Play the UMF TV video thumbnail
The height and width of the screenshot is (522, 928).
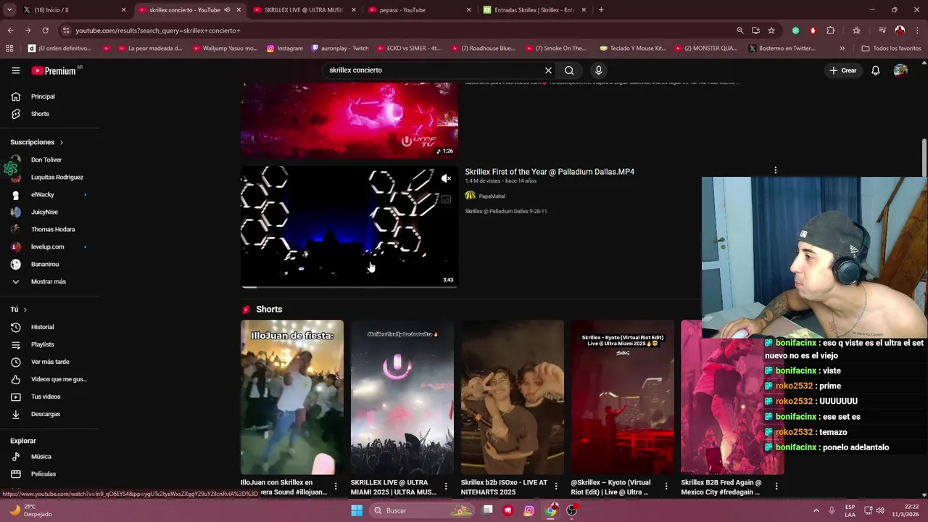(349, 120)
